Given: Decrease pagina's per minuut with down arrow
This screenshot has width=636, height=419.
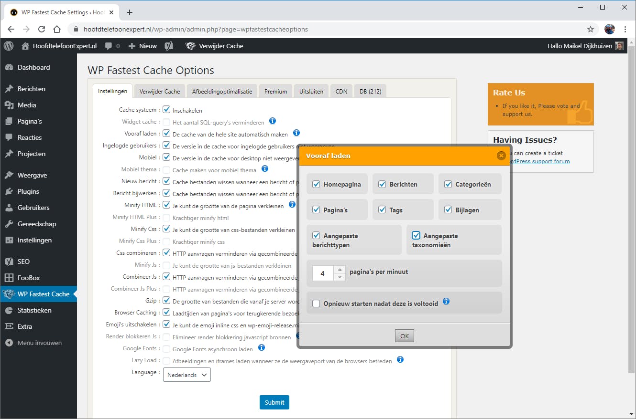Looking at the screenshot, I should point(340,277).
